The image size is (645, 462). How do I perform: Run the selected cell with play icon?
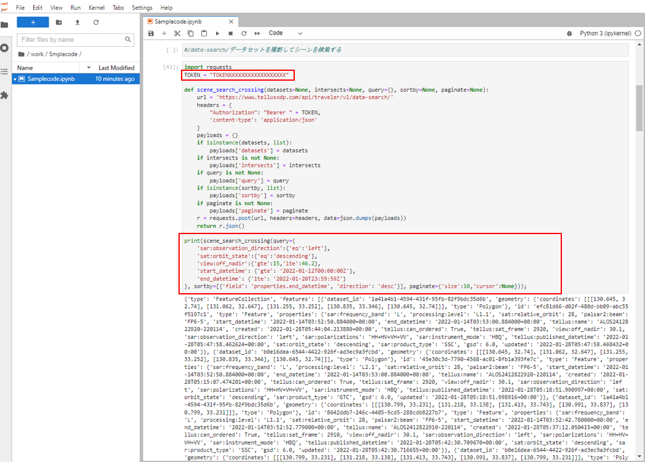coord(218,33)
